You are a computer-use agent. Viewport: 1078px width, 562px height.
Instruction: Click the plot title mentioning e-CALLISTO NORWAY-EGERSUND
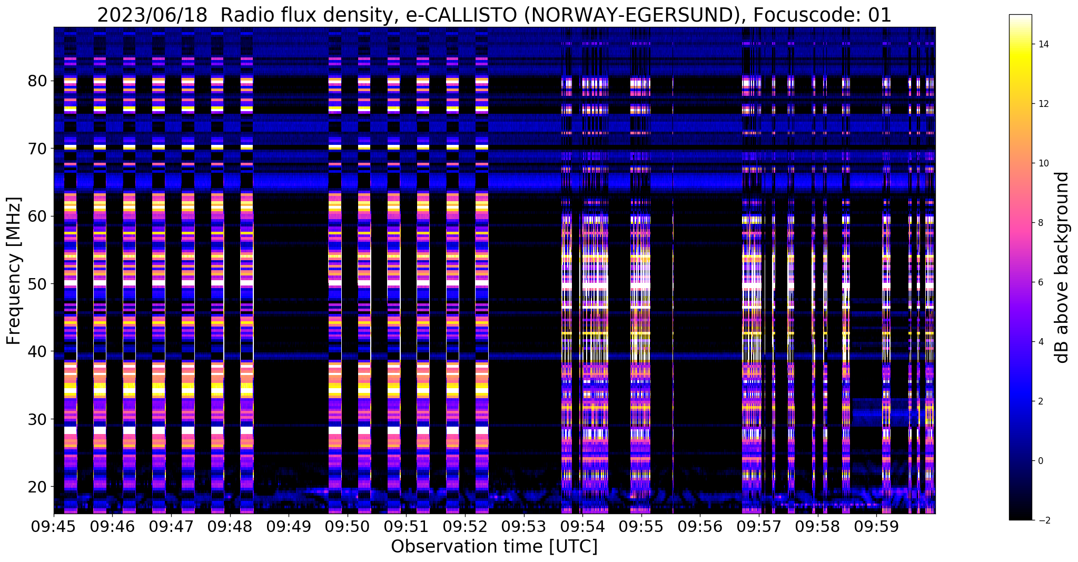pos(494,15)
